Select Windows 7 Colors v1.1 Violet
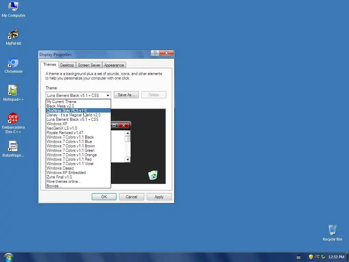Image resolution: width=349 pixels, height=262 pixels. [78, 164]
